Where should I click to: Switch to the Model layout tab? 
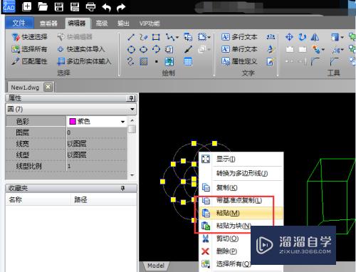[x=156, y=266]
